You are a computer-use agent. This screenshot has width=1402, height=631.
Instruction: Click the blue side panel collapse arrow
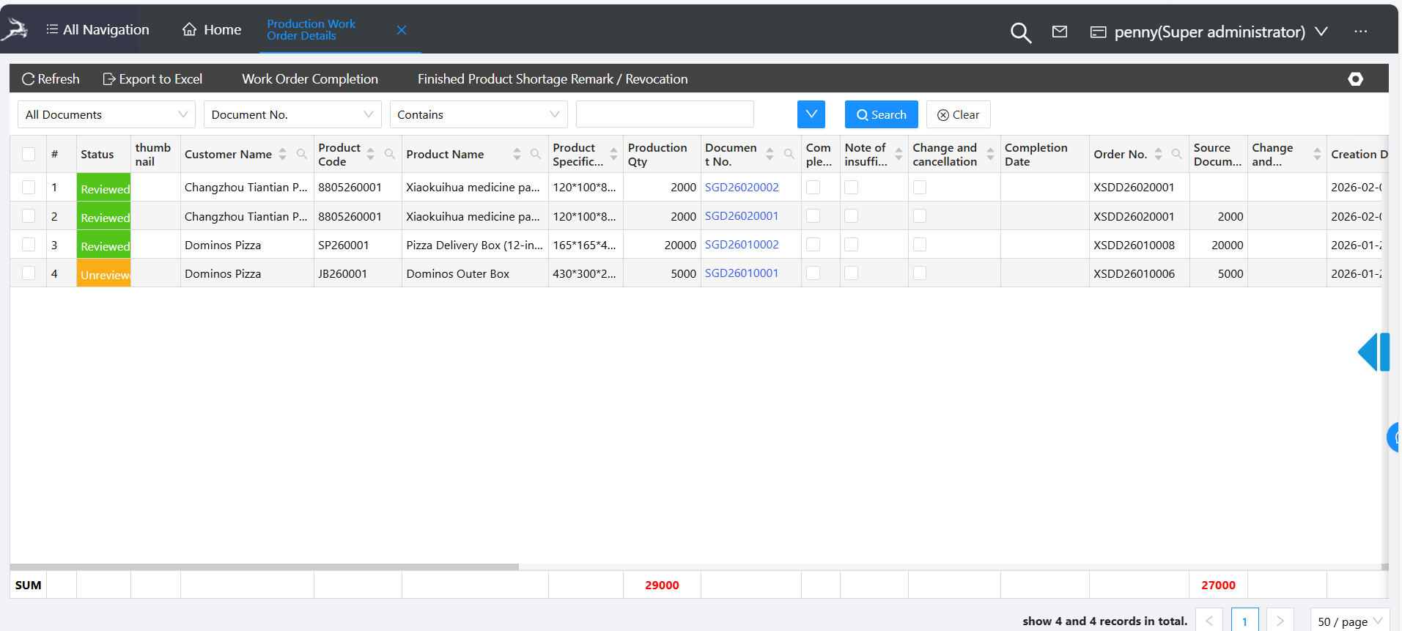tap(1372, 353)
